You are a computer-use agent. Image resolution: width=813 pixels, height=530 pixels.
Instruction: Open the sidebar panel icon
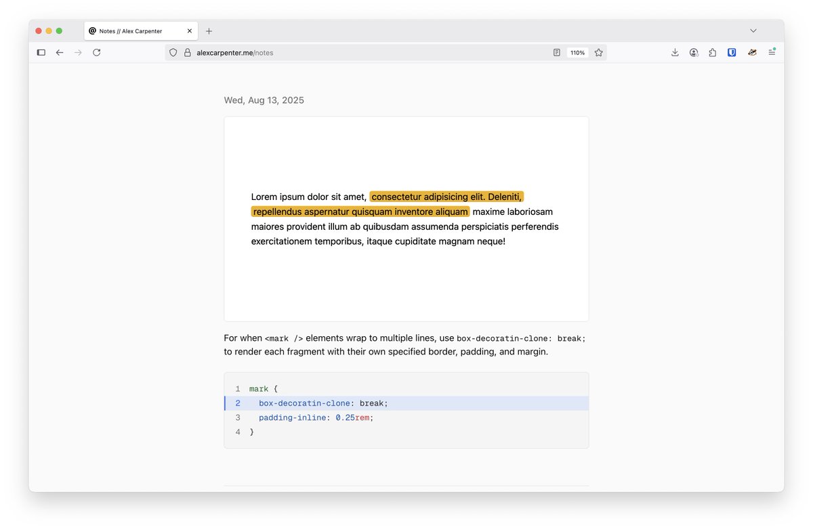click(41, 52)
